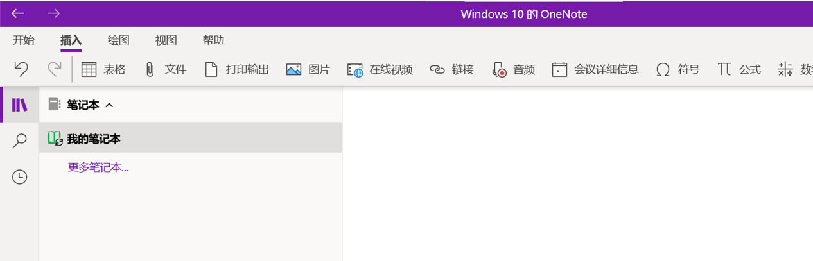813x261 pixels.
Task: Click the 在线视频 icon
Action: (355, 71)
